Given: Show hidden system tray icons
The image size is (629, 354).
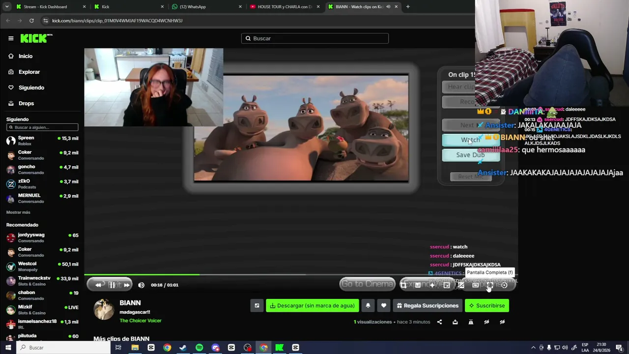Looking at the screenshot, I should coord(533,348).
